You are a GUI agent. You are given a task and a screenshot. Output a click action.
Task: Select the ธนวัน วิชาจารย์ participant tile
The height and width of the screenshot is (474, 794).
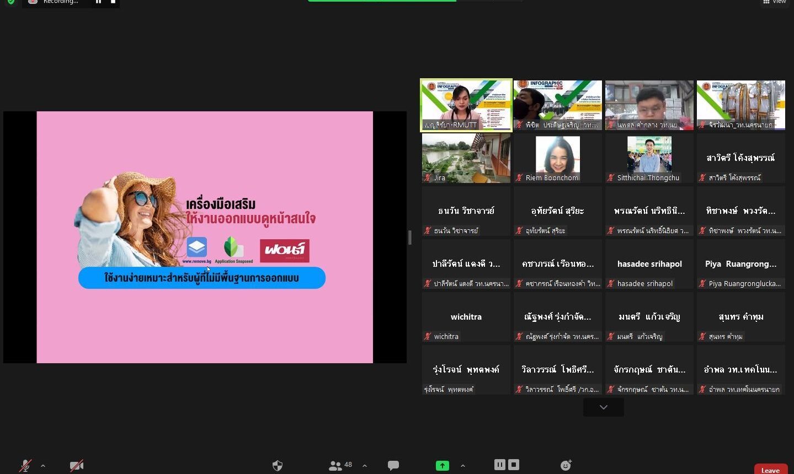click(466, 211)
